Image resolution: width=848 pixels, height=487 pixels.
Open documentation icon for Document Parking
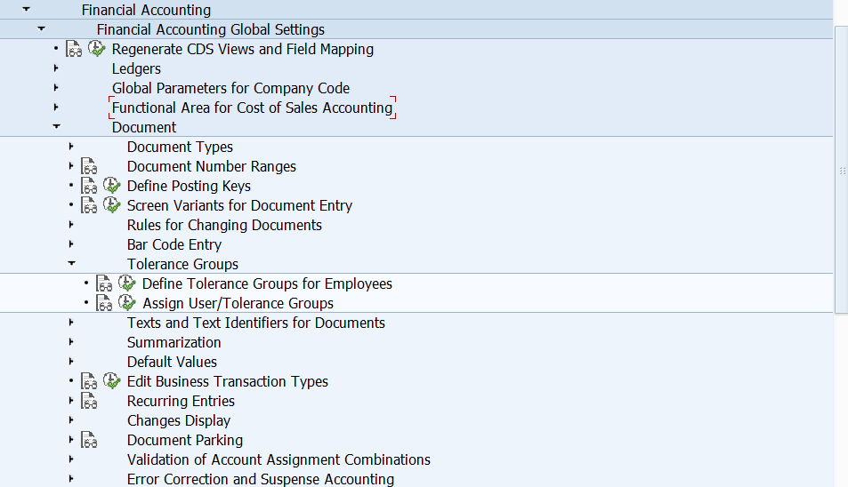[x=89, y=440]
